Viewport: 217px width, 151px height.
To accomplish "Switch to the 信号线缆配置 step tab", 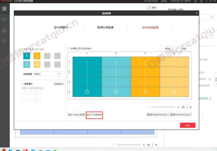I will tap(150, 27).
